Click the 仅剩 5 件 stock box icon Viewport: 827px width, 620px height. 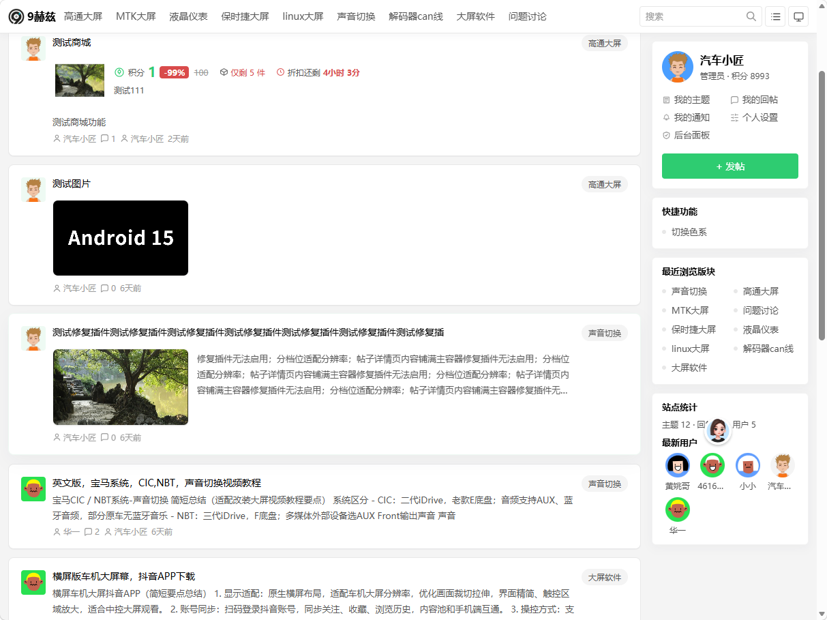coord(224,72)
